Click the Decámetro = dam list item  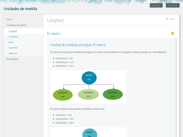[65, 123]
